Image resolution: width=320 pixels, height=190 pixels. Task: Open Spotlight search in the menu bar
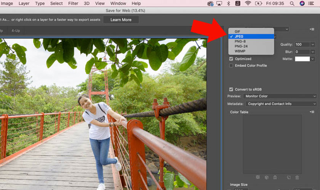click(292, 3)
